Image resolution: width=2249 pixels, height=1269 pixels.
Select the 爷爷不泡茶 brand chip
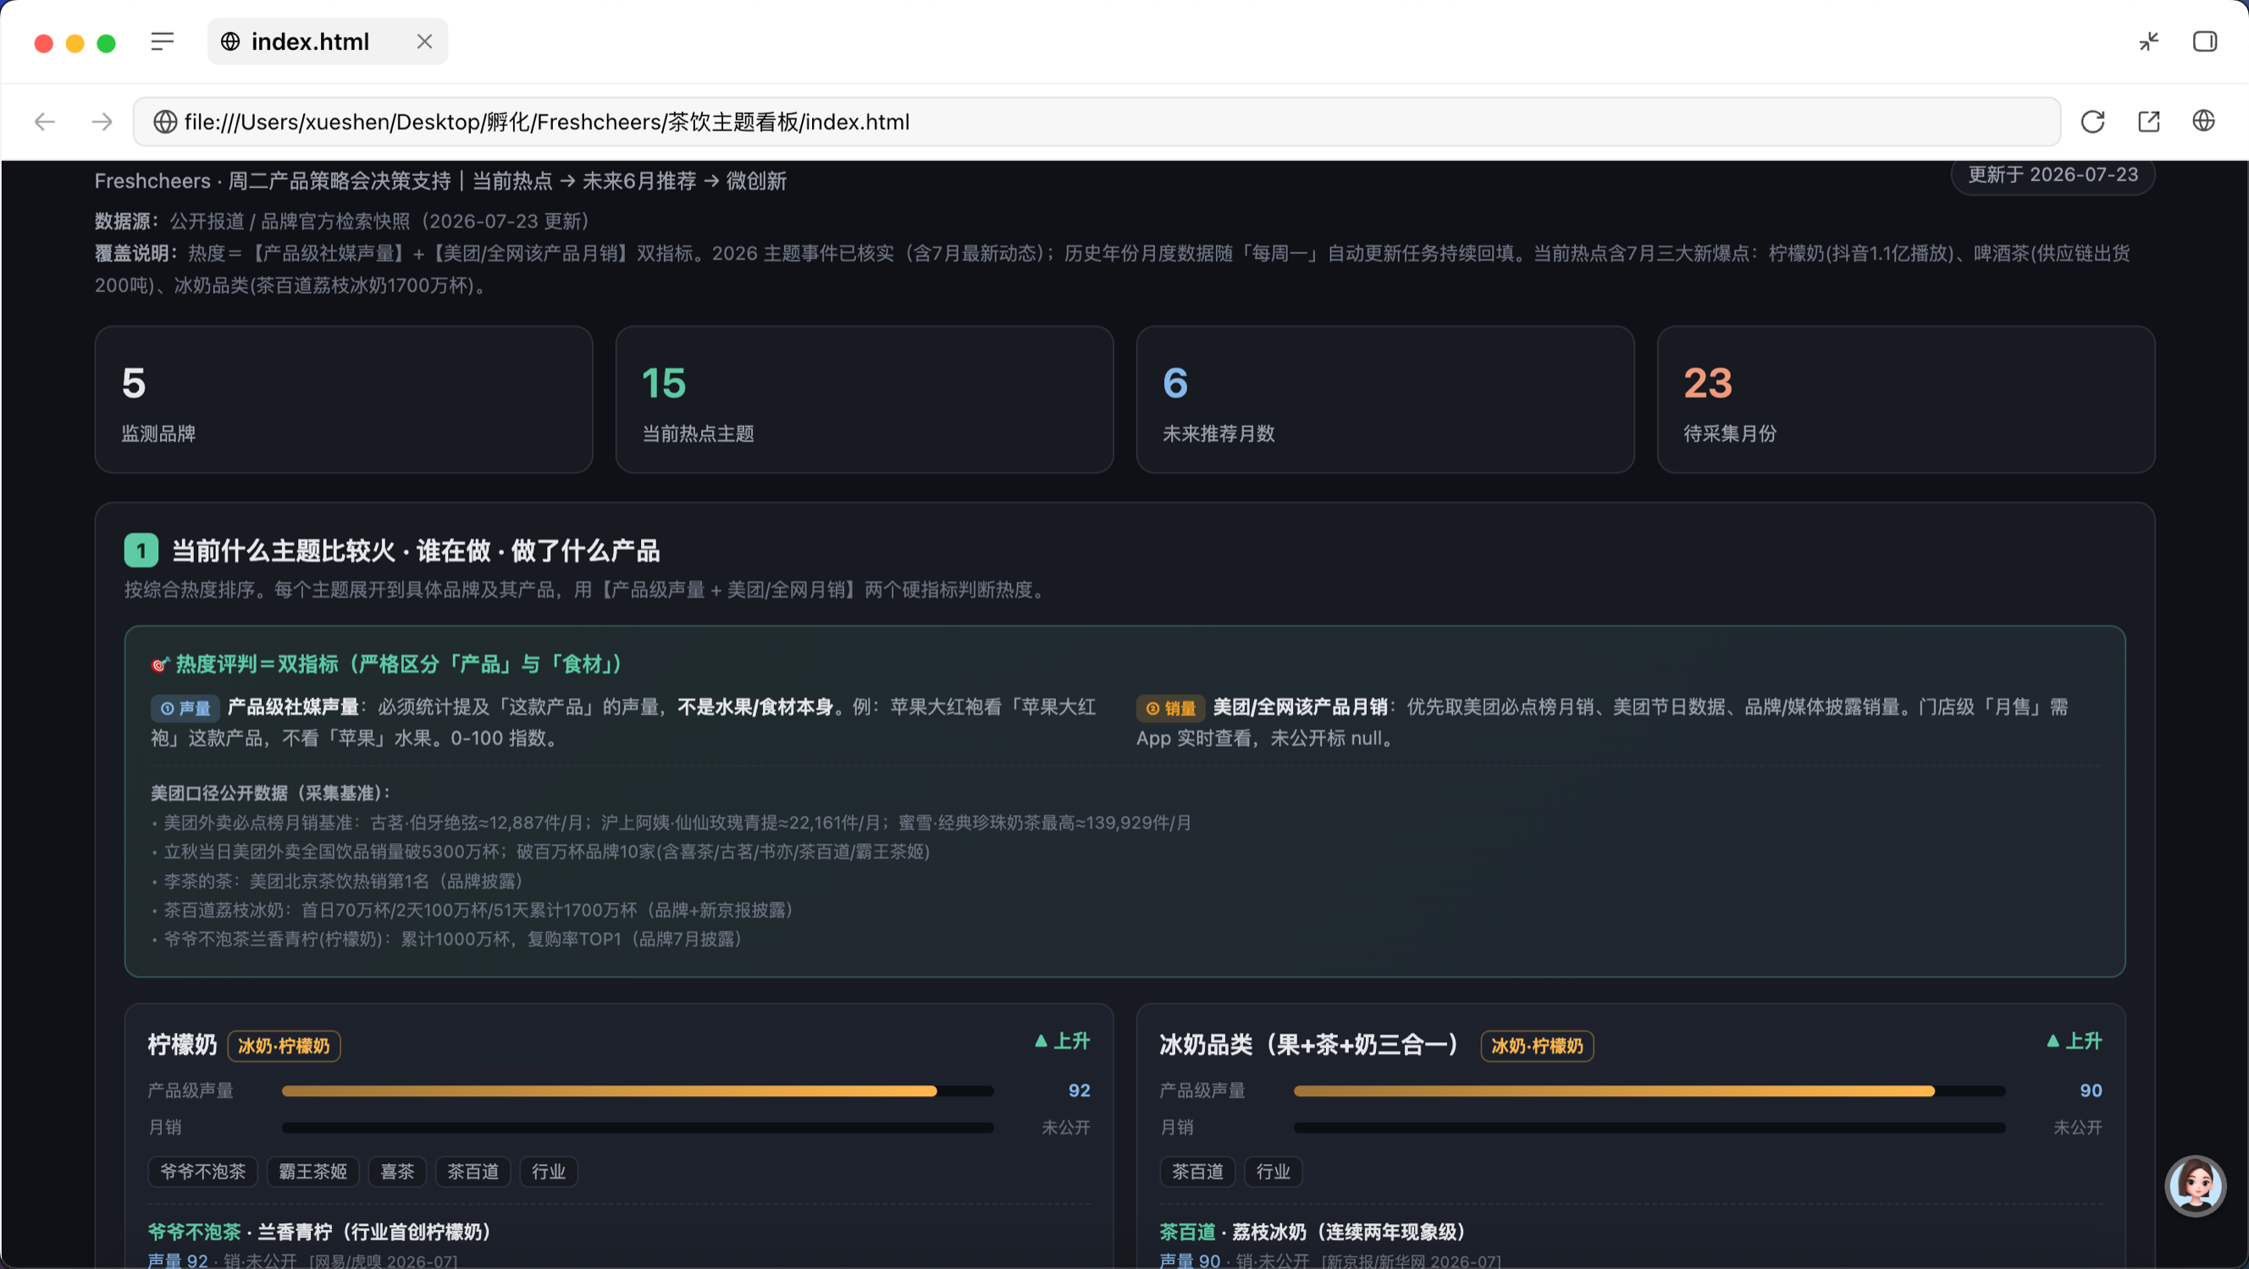pos(202,1172)
